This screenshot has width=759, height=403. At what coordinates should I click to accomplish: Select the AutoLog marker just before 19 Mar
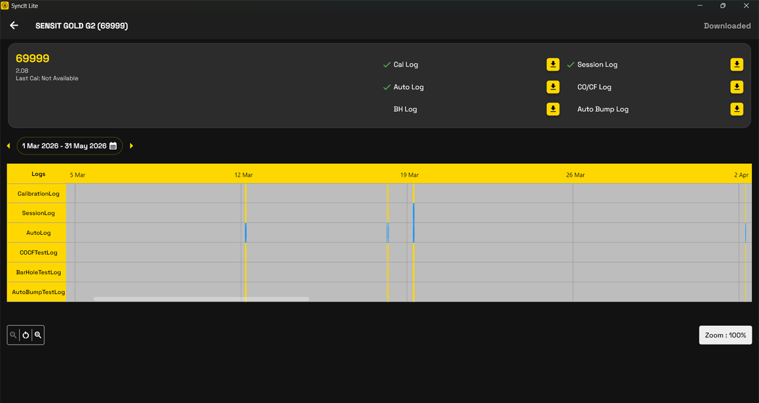point(387,233)
